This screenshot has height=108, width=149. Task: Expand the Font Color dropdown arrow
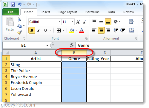(x=86, y=30)
